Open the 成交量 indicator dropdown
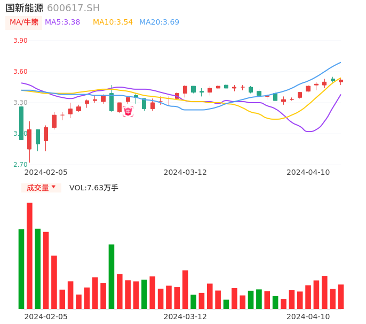Image resolution: width=366 pixels, height=324 pixels. click(41, 188)
